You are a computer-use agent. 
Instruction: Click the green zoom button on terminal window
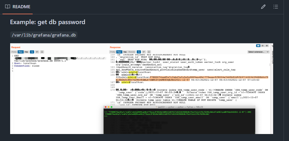[x=112, y=107]
